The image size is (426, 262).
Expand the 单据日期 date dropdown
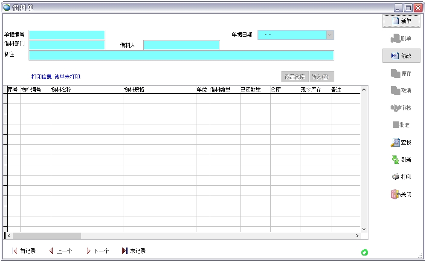pyautogui.click(x=330, y=35)
